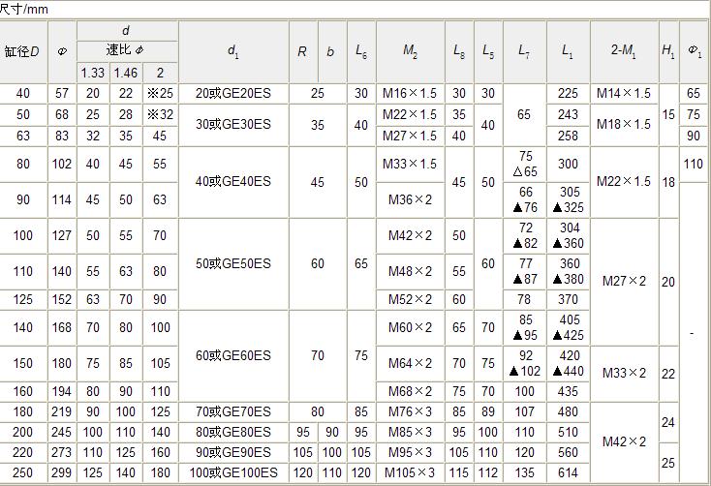Select the outer diameter value '57'

(62, 93)
